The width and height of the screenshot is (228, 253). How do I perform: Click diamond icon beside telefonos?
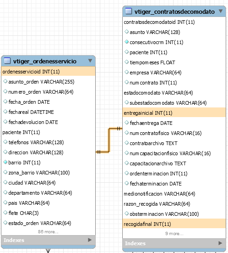(x=5, y=142)
